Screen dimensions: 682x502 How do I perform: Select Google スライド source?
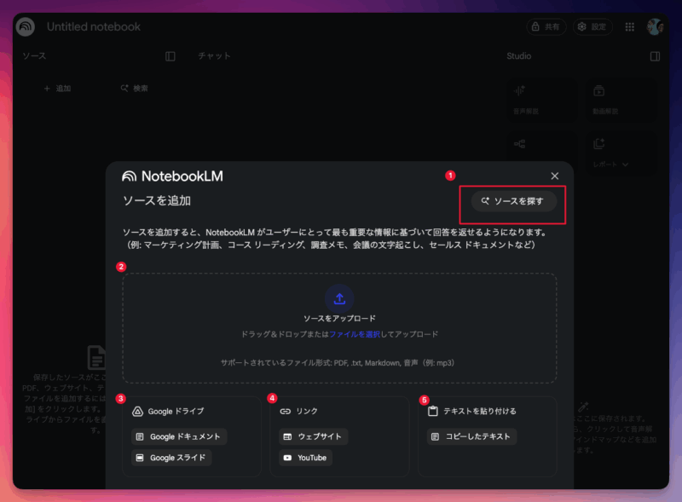(x=171, y=458)
